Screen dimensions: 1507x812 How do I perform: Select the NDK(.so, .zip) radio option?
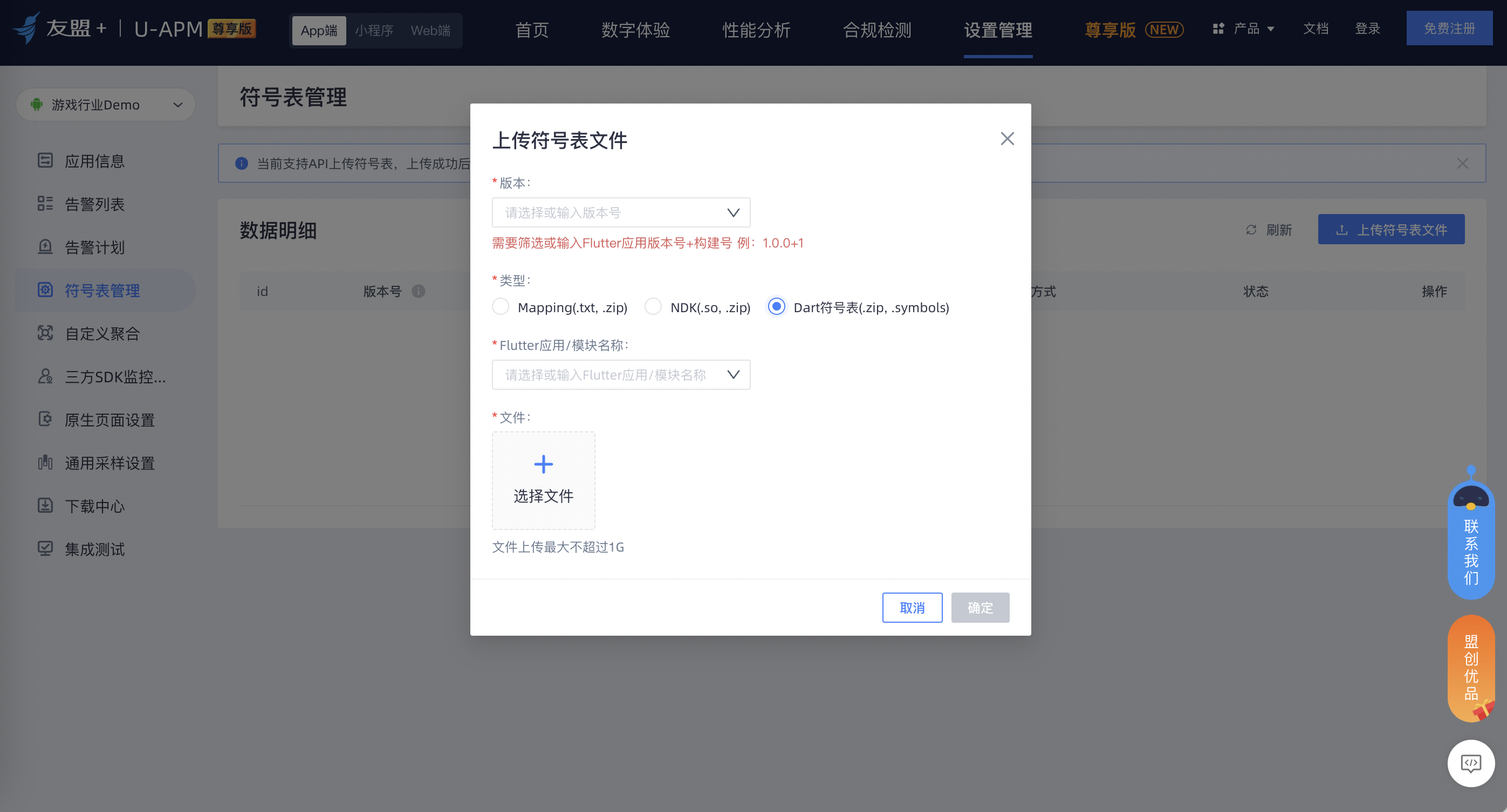653,307
